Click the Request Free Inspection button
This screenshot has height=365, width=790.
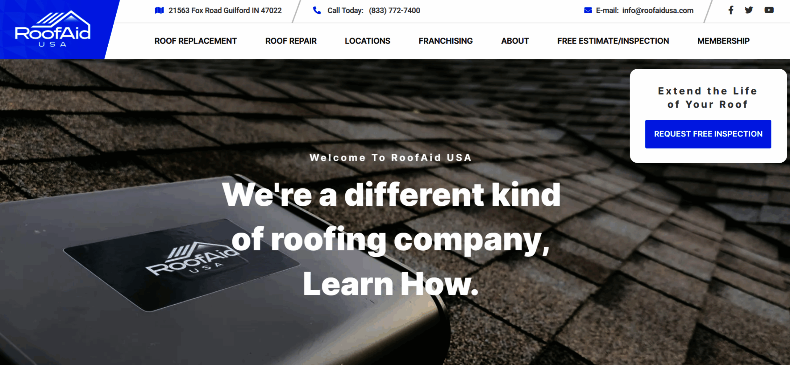click(x=708, y=134)
